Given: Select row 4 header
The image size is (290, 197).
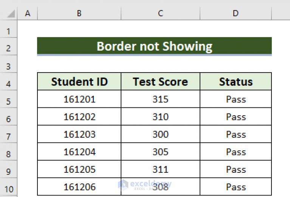Looking at the screenshot, I should tap(9, 82).
